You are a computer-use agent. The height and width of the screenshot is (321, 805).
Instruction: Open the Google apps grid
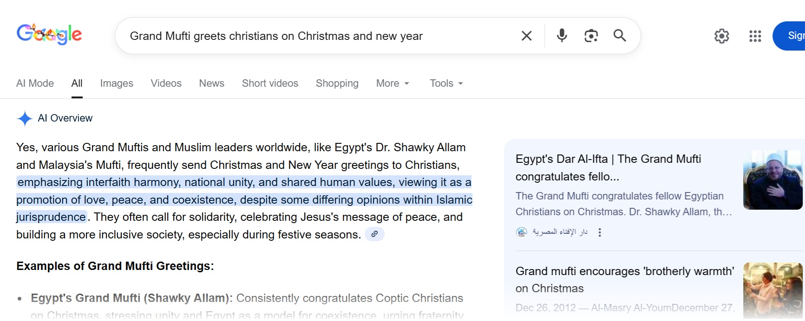click(x=755, y=36)
